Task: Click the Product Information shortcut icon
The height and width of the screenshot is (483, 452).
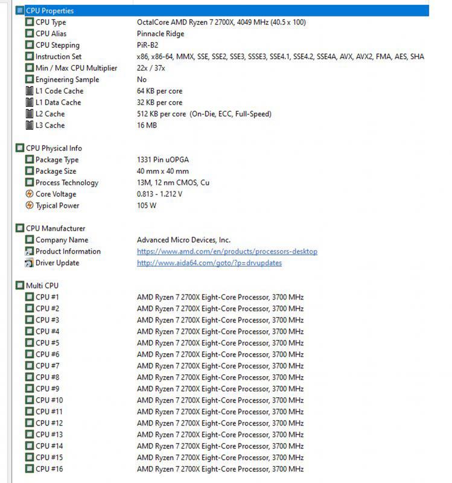Action: point(29,251)
